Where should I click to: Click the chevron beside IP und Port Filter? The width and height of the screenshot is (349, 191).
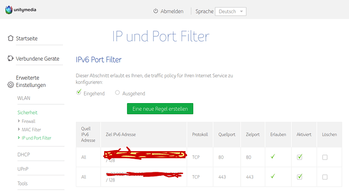pos(19,138)
